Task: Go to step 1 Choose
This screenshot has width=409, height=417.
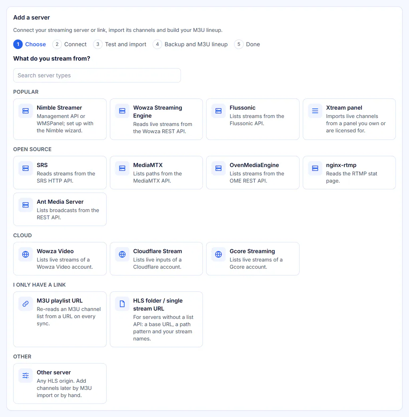Action: (30, 44)
